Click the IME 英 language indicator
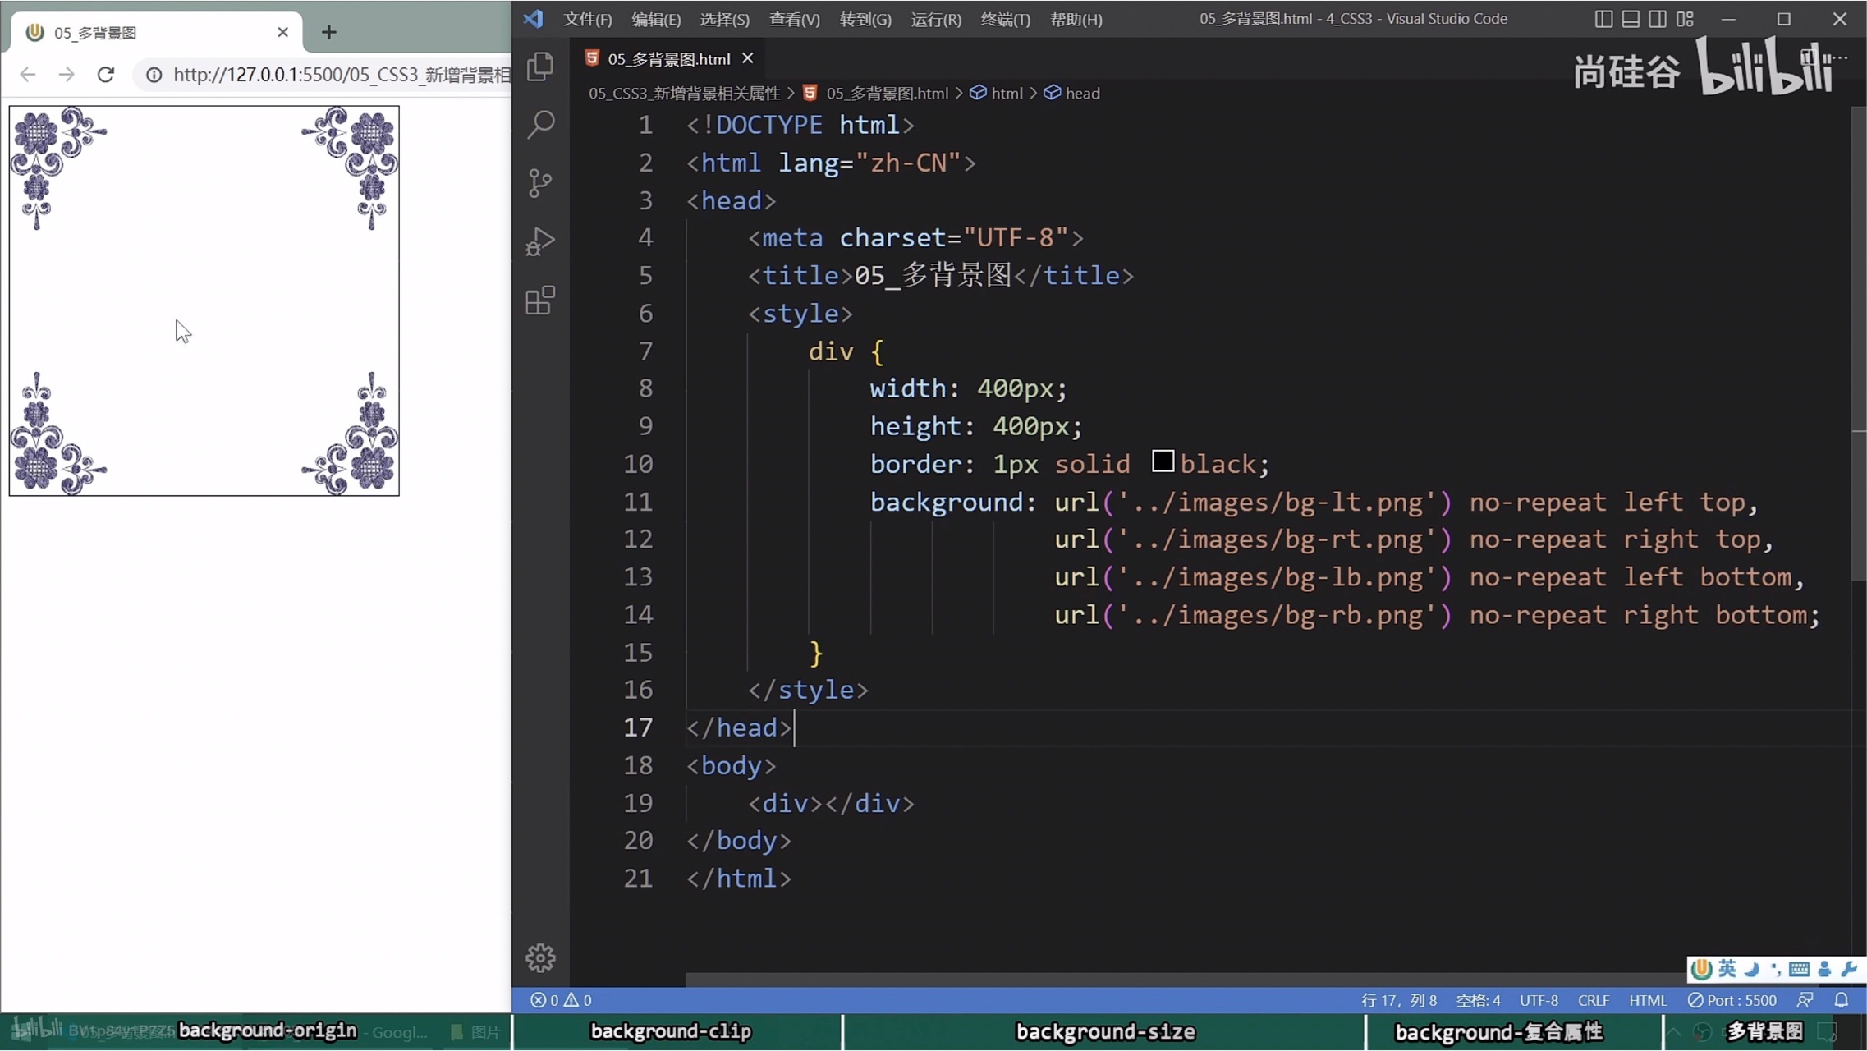The image size is (1867, 1051). click(1727, 969)
